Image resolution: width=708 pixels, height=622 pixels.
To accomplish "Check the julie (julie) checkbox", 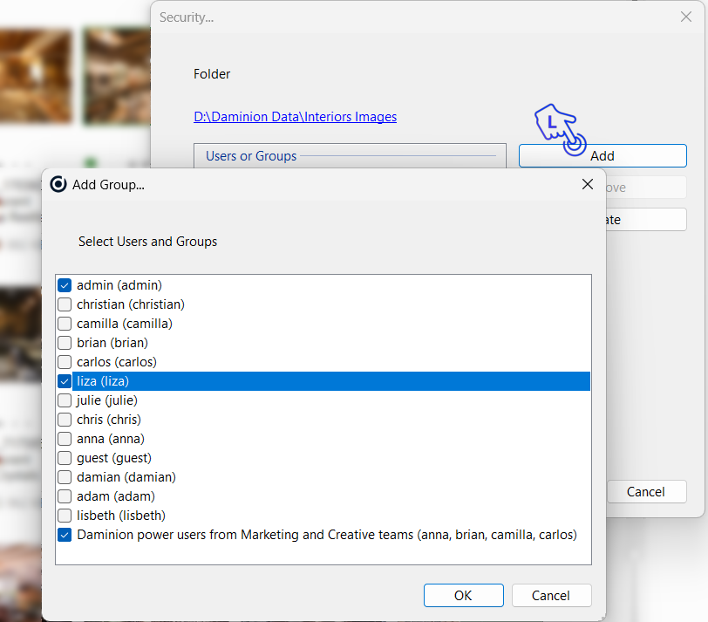I will point(65,400).
